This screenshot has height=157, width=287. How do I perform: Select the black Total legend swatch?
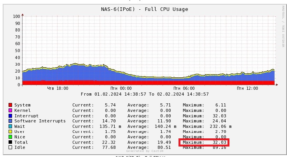pyautogui.click(x=10, y=142)
